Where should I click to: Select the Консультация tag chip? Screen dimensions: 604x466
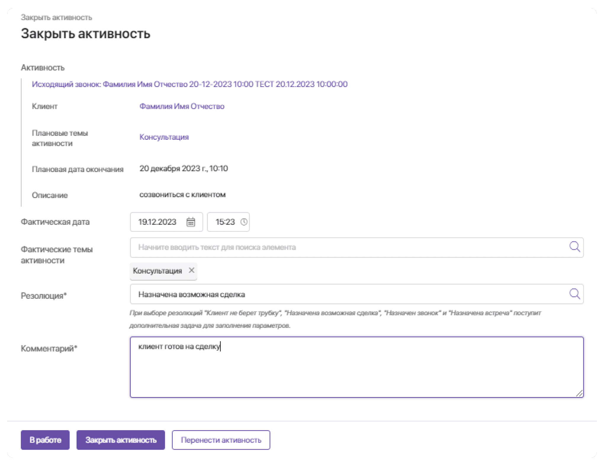tap(157, 271)
